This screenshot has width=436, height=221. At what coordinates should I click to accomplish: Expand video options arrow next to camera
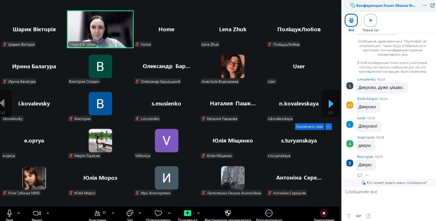(48, 213)
